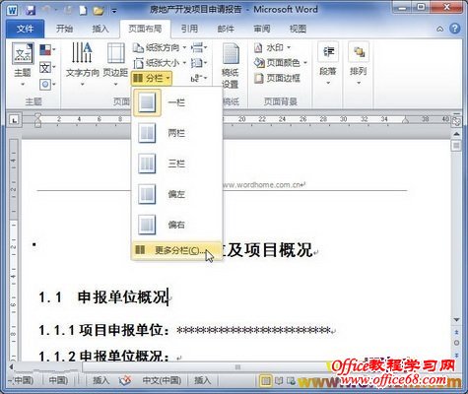The width and height of the screenshot is (468, 394).
Task: Click the line "1.1.2 申报单位概况："
Action: [x=104, y=356]
